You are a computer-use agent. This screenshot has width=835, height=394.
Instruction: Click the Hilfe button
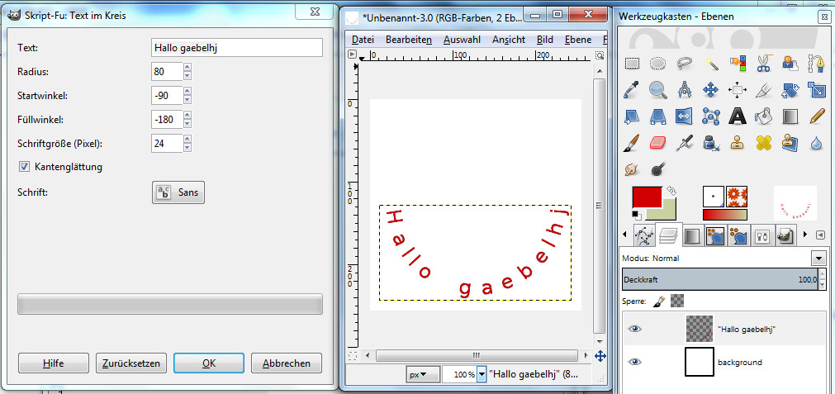[x=53, y=363]
